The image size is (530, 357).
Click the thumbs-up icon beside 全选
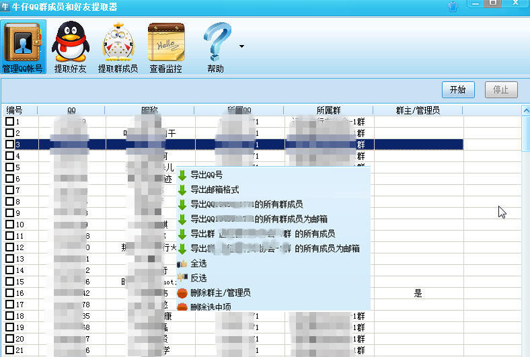182,264
